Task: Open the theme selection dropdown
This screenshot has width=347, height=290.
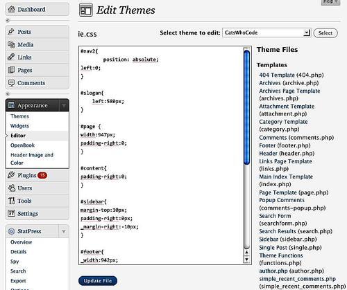Action: click(x=266, y=33)
